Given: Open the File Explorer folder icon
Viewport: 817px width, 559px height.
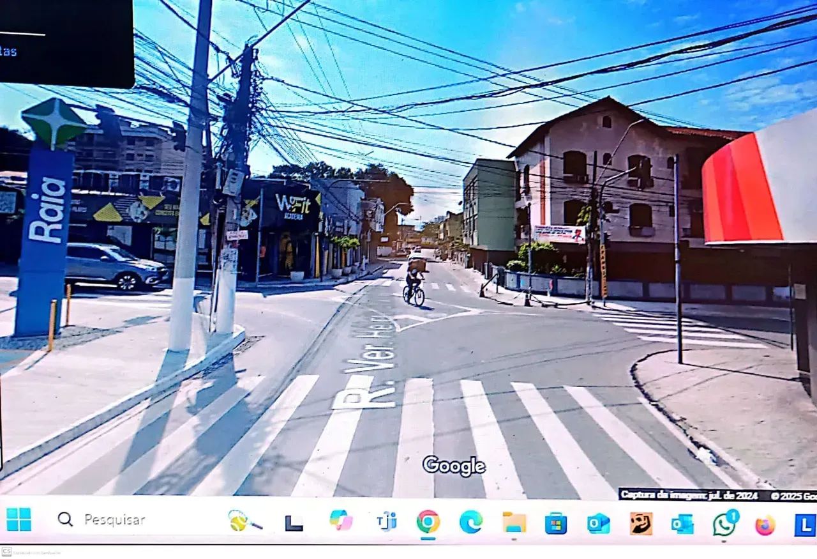Looking at the screenshot, I should click(514, 522).
